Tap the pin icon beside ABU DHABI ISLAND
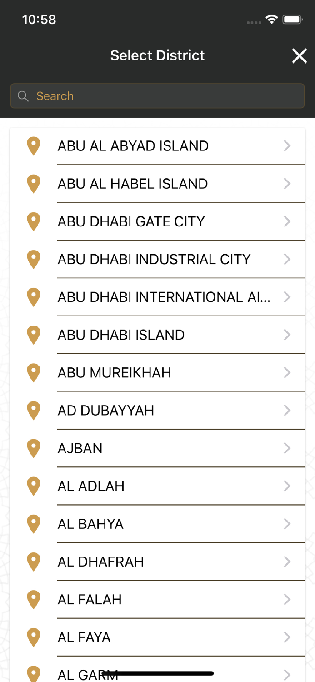This screenshot has width=315, height=682. pos(33,335)
